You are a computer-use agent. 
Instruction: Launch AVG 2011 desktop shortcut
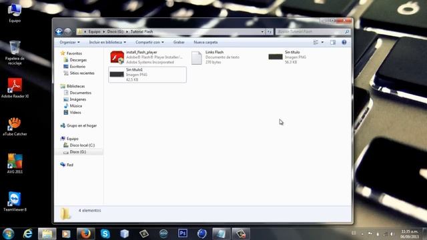click(x=15, y=164)
